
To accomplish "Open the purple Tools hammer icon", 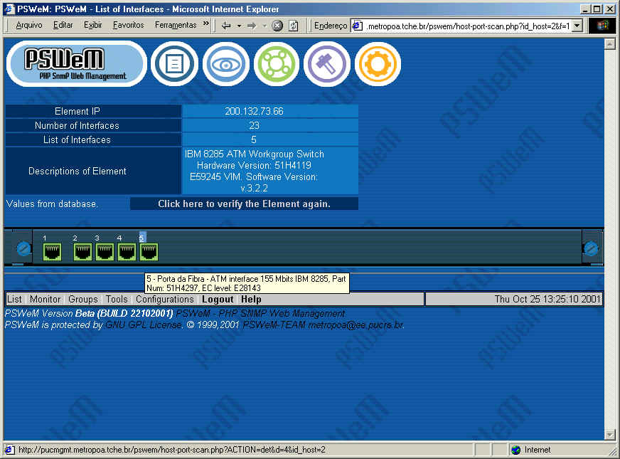I will tap(327, 64).
